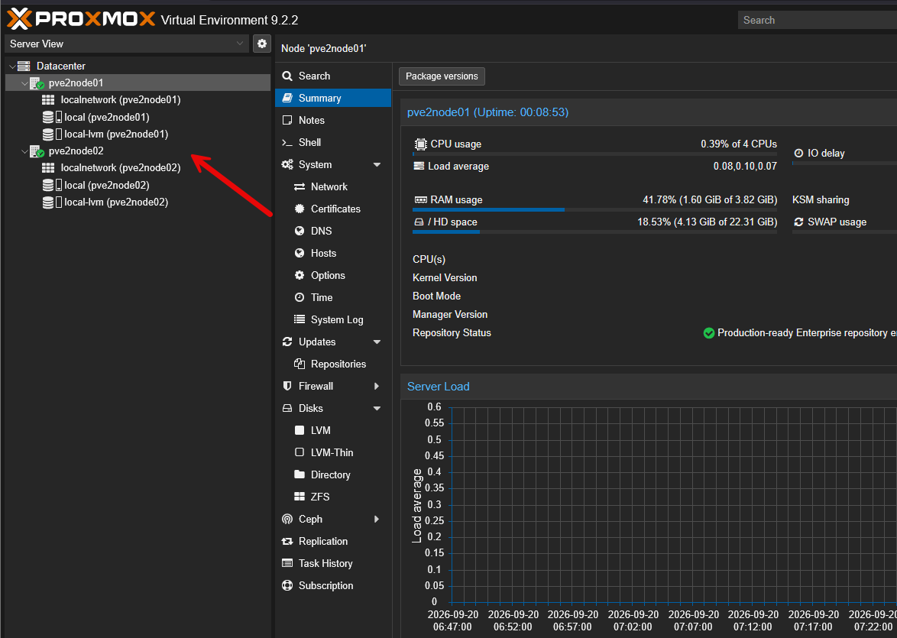Open the Directory disks menu item
This screenshot has height=638, width=897.
point(333,475)
